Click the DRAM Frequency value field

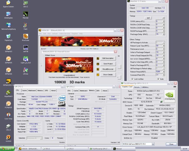pos(98,108)
